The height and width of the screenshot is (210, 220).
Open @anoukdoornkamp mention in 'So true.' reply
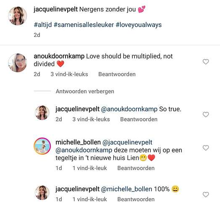pyautogui.click(x=129, y=109)
